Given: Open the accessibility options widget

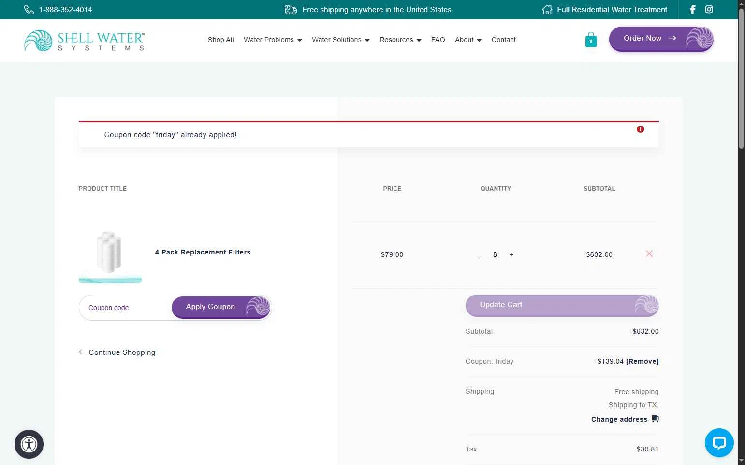Looking at the screenshot, I should 29,444.
